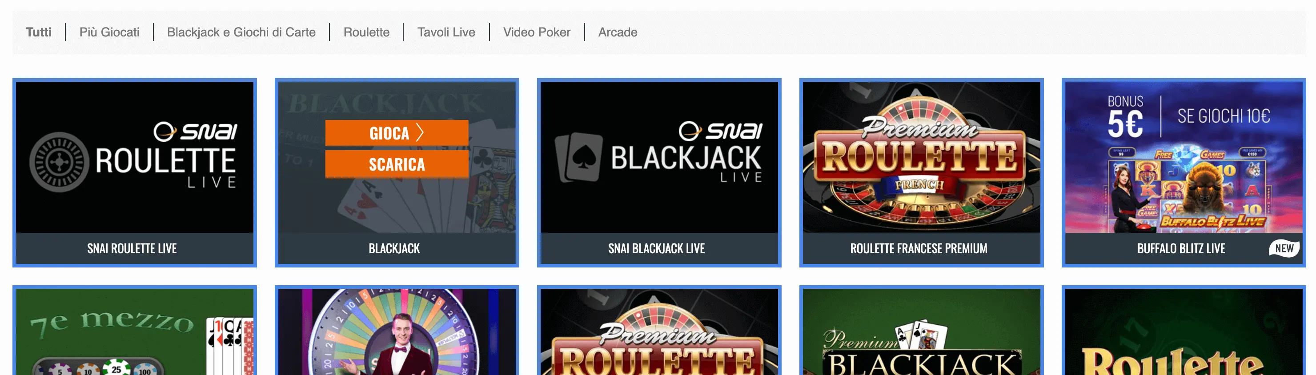This screenshot has height=375, width=1316.
Task: Click the roulette wheel icon on Snai Roulette
Action: point(59,162)
